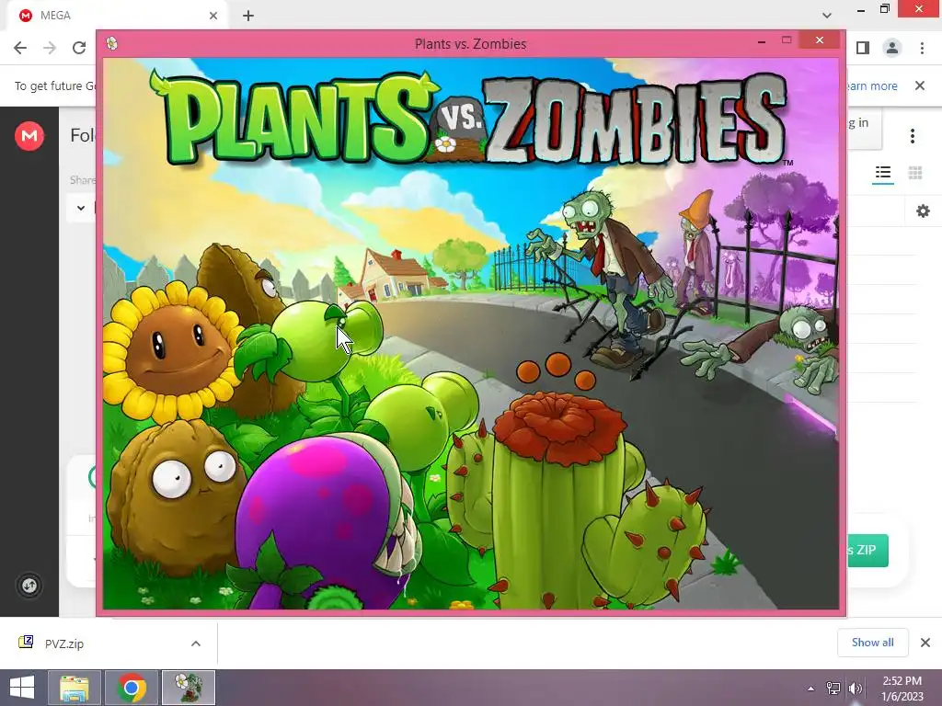The width and height of the screenshot is (942, 706).
Task: Switch to Chrome from taskbar
Action: [x=132, y=688]
